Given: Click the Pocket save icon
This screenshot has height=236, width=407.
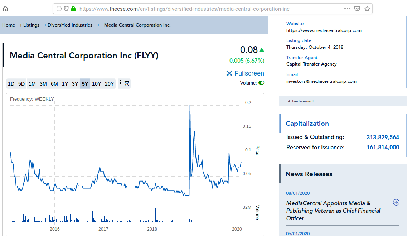Looking at the screenshot, I should click(357, 9).
